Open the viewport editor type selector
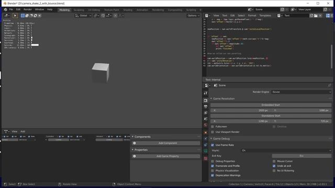Viewport: 335px width, 188px height. [x=6, y=16]
